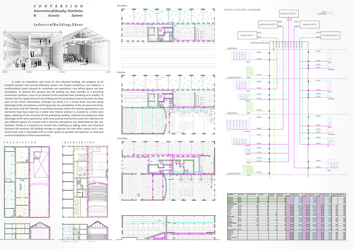Click the Second Floor plan label

coord(123,6)
